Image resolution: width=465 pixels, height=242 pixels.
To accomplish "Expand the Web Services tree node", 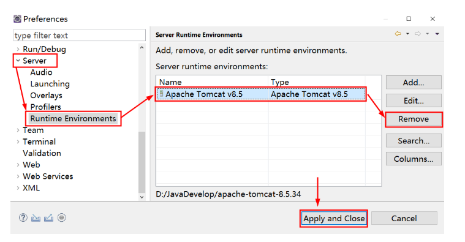I will (x=18, y=176).
